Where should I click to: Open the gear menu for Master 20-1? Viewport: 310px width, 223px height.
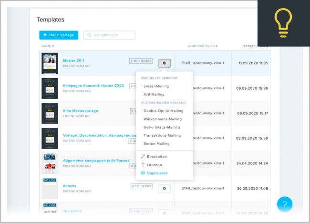(x=164, y=63)
